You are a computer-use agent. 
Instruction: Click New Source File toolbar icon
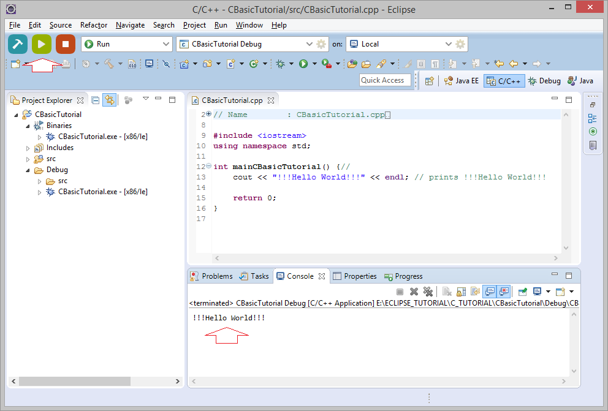(x=230, y=64)
